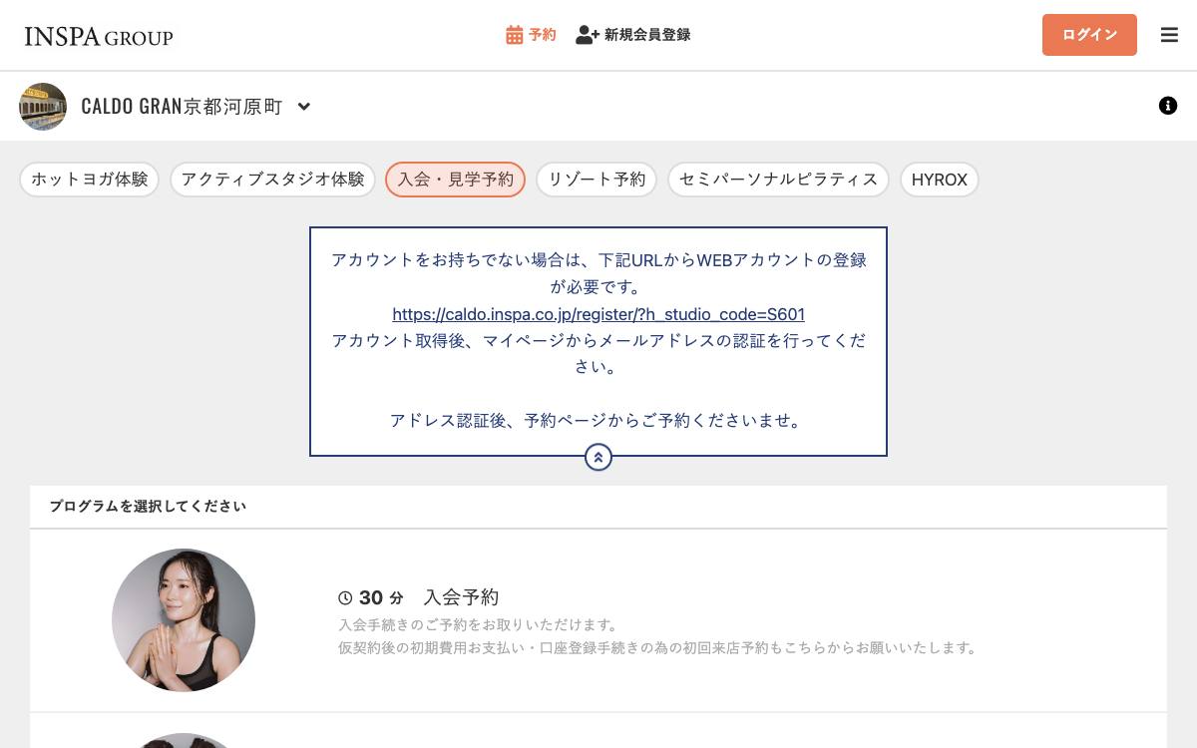Select the アクティブスタジオ体験 tab
Image resolution: width=1197 pixels, height=748 pixels.
pos(272,180)
